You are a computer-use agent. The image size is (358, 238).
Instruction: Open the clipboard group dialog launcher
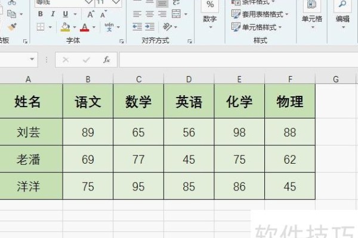tap(25, 41)
